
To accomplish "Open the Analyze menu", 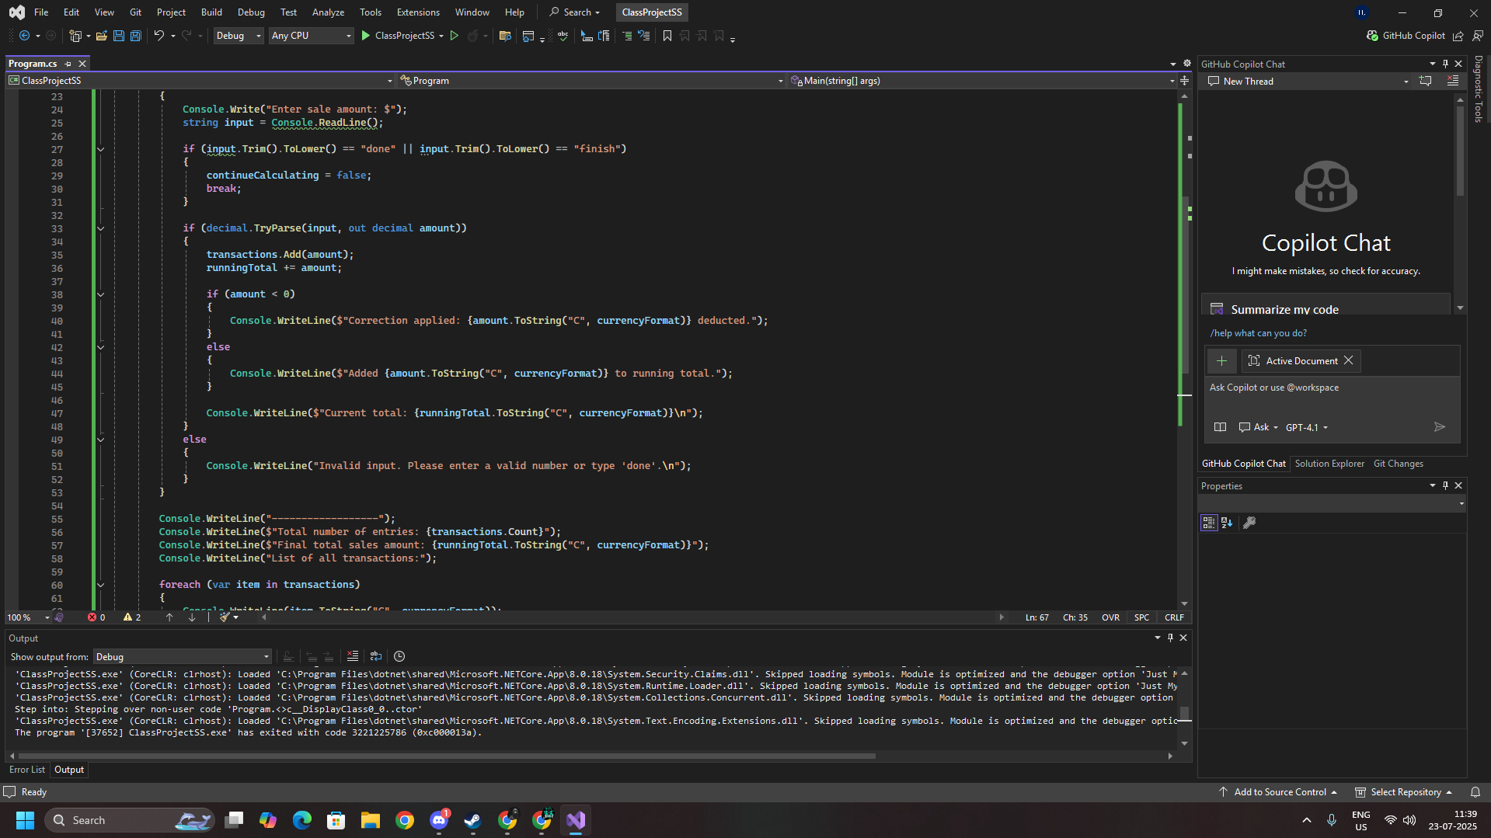I will tap(328, 12).
